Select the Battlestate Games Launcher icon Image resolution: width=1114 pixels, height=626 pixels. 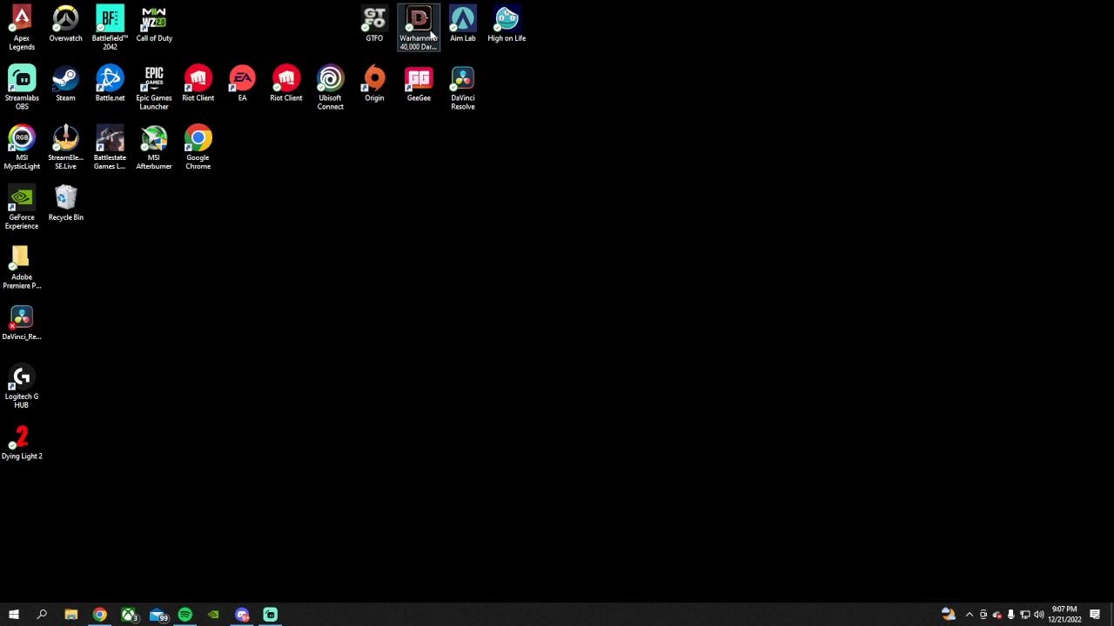110,148
